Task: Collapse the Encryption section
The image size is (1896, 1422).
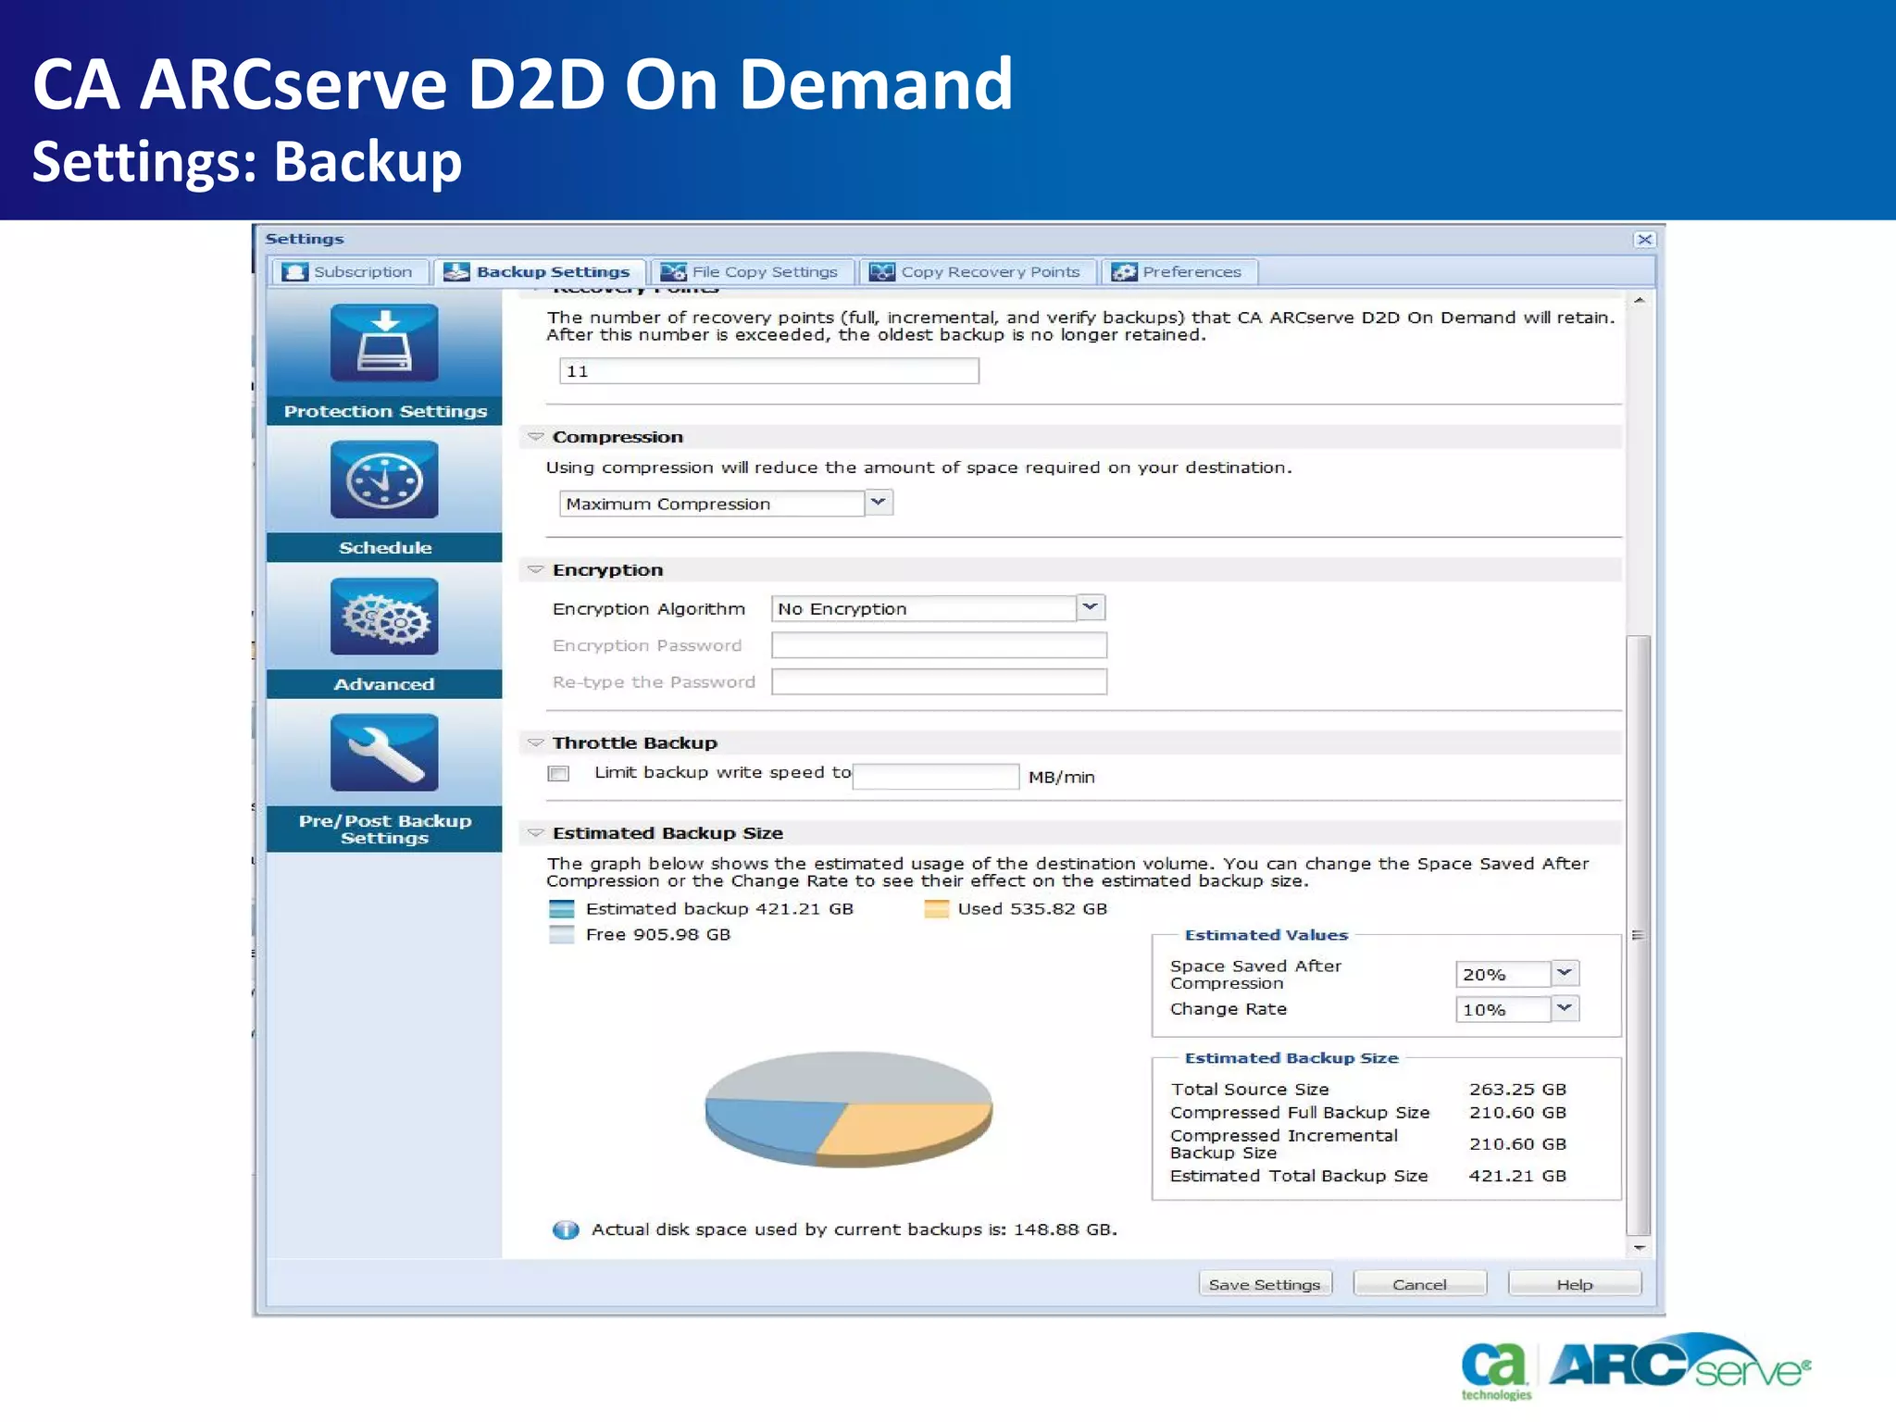Action: [x=535, y=569]
